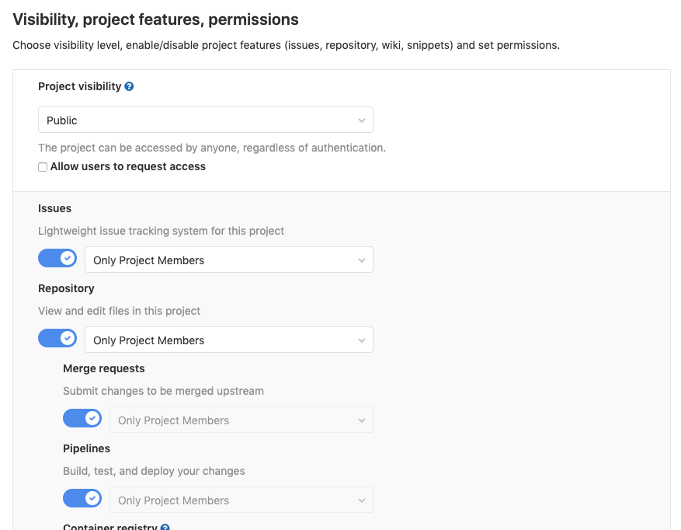Open the Merge requests access dropdown
This screenshot has height=530, width=681.
[x=241, y=420]
